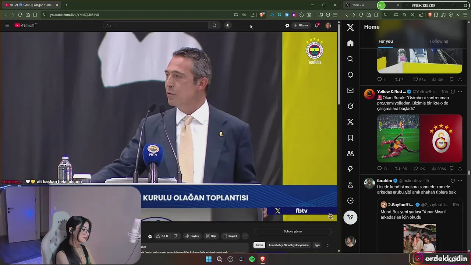Screen dimensions: 471x265
Task: Open X Bookmarks in the sidebar
Action: [x=350, y=138]
